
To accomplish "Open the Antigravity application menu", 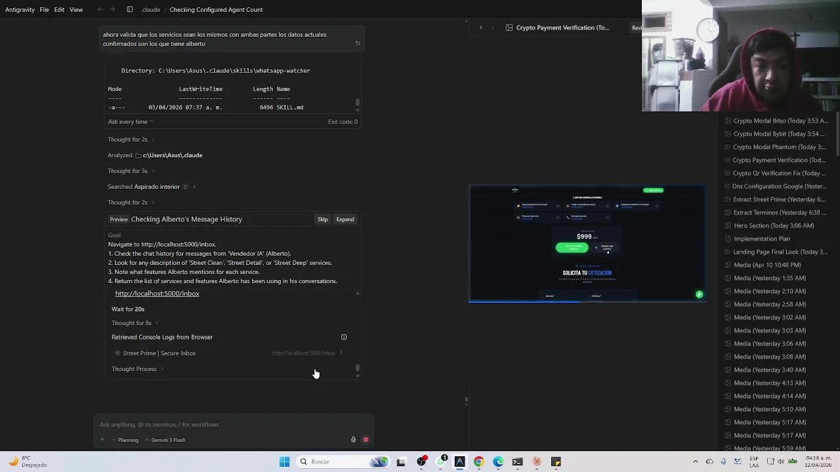I will (20, 10).
